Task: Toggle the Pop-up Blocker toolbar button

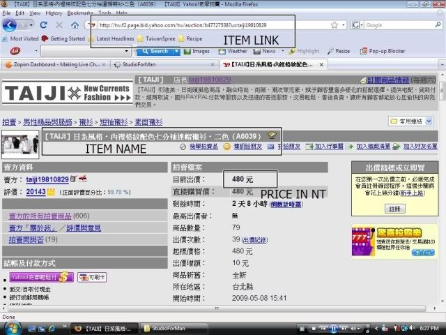Action: coord(383,51)
